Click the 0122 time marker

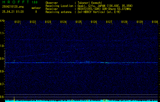pyautogui.click(x=33, y=22)
